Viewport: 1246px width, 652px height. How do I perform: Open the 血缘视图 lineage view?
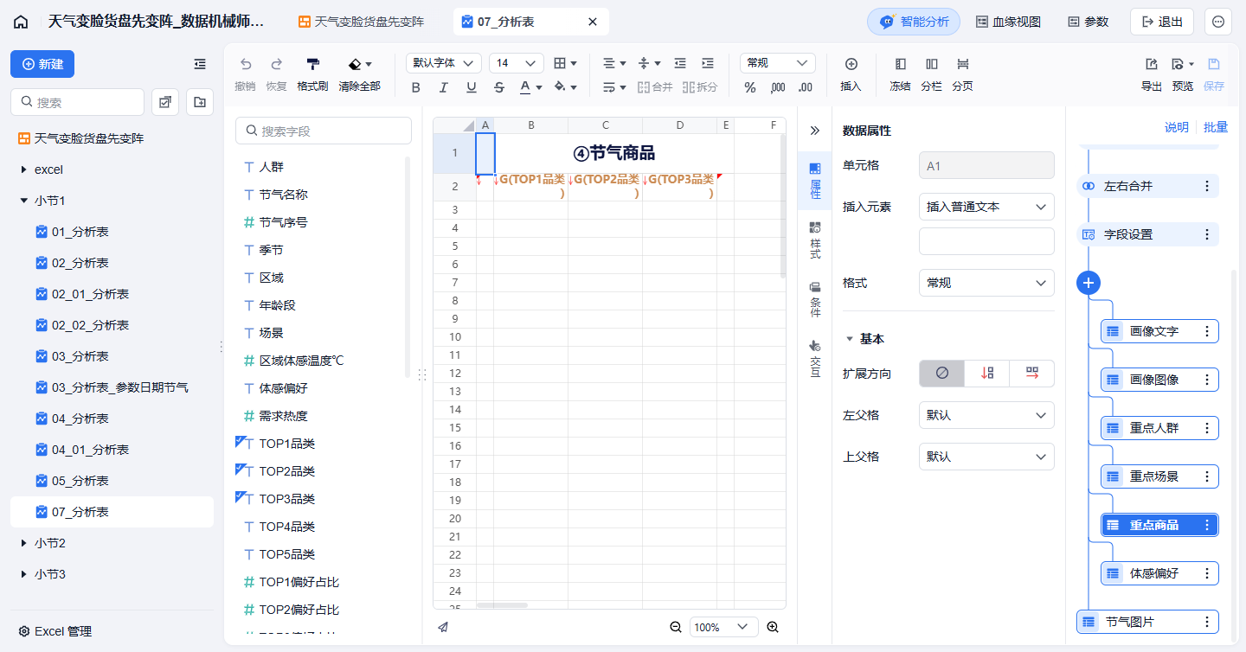tap(1008, 22)
